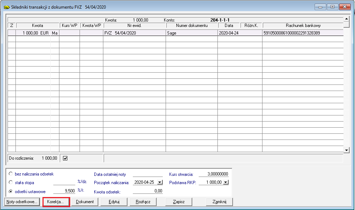Click the Edytuj button
The height and width of the screenshot is (210, 355).
click(114, 202)
